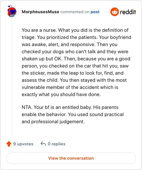This screenshot has width=142, height=170.
Task: Click the MorpheusesMuse avatar image
Action: (12, 11)
